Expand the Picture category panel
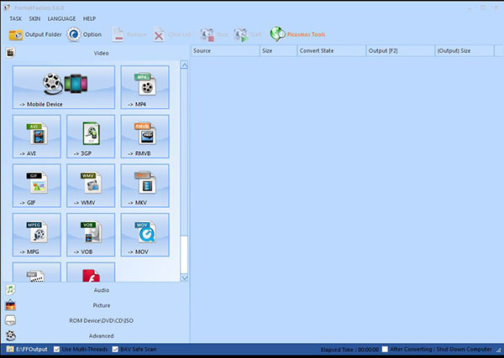The height and width of the screenshot is (358, 504). pos(95,305)
